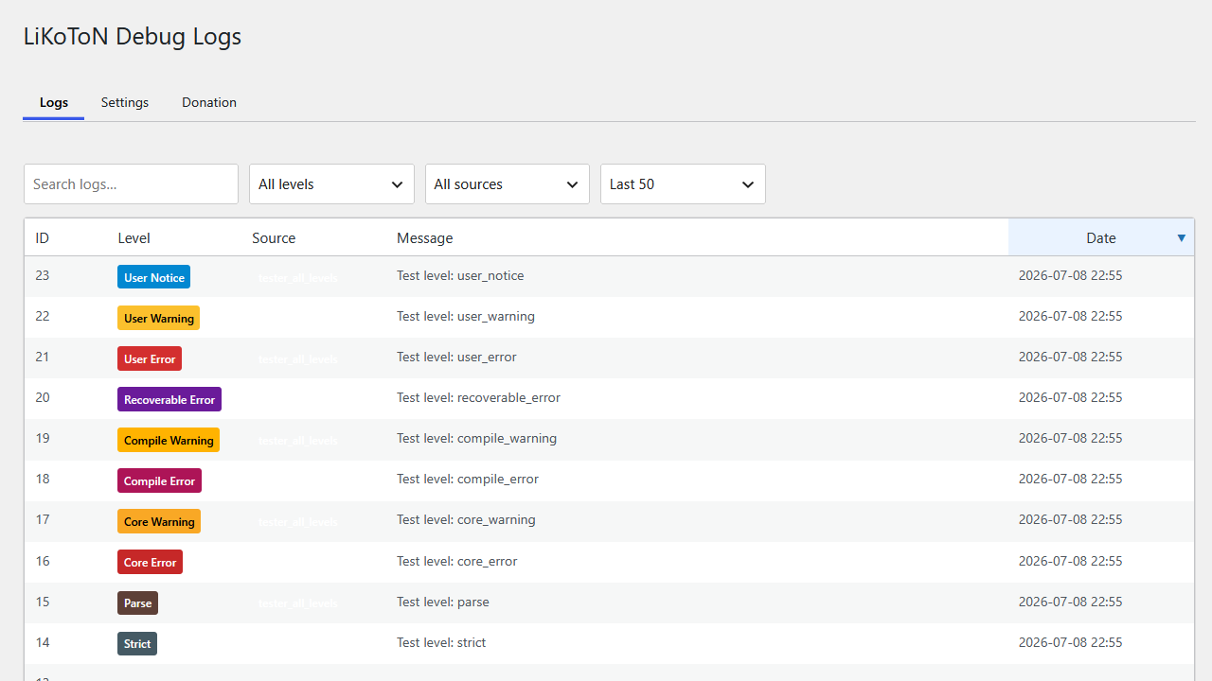Open the All sources dropdown
This screenshot has width=1212, height=681.
click(x=508, y=184)
